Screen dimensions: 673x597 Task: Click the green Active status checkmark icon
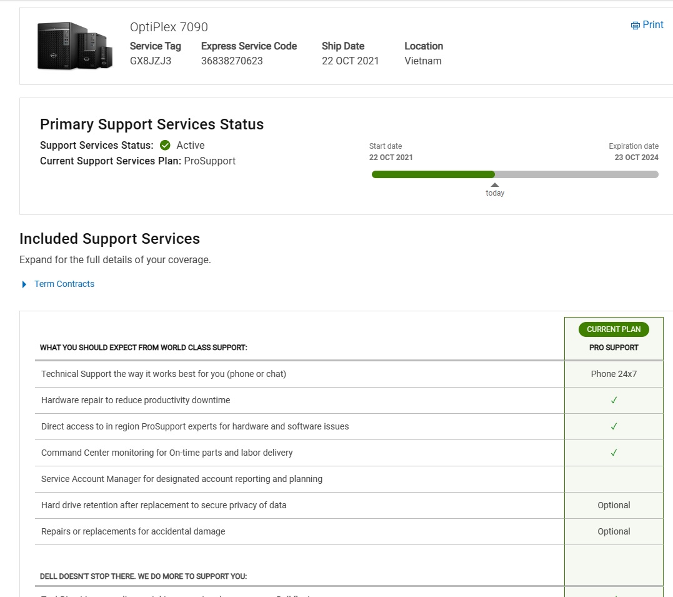point(165,145)
